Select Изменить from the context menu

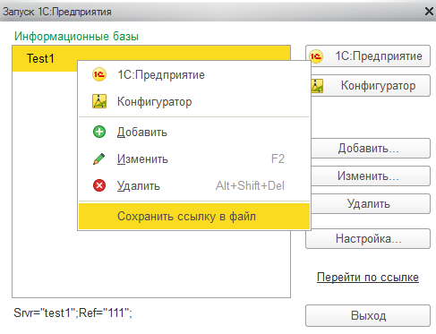pyautogui.click(x=194, y=158)
